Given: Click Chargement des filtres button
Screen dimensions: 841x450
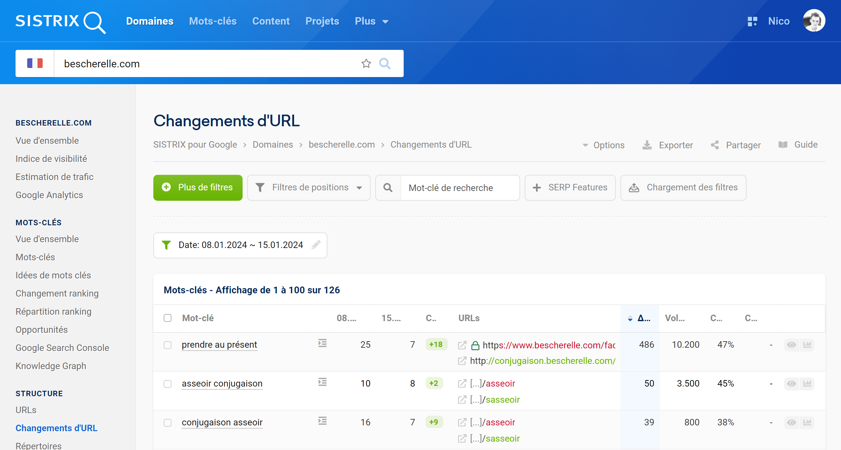Looking at the screenshot, I should coord(683,187).
